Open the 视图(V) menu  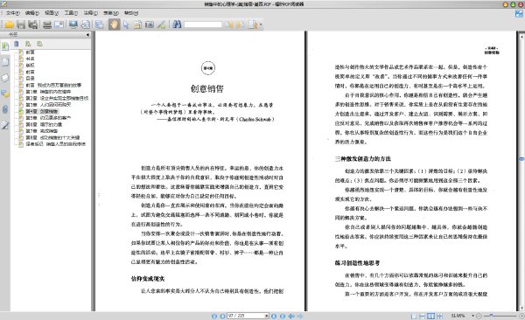pos(52,13)
